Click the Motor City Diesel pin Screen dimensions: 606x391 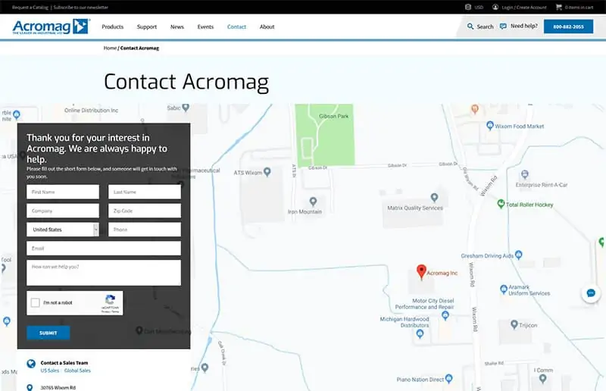445,315
